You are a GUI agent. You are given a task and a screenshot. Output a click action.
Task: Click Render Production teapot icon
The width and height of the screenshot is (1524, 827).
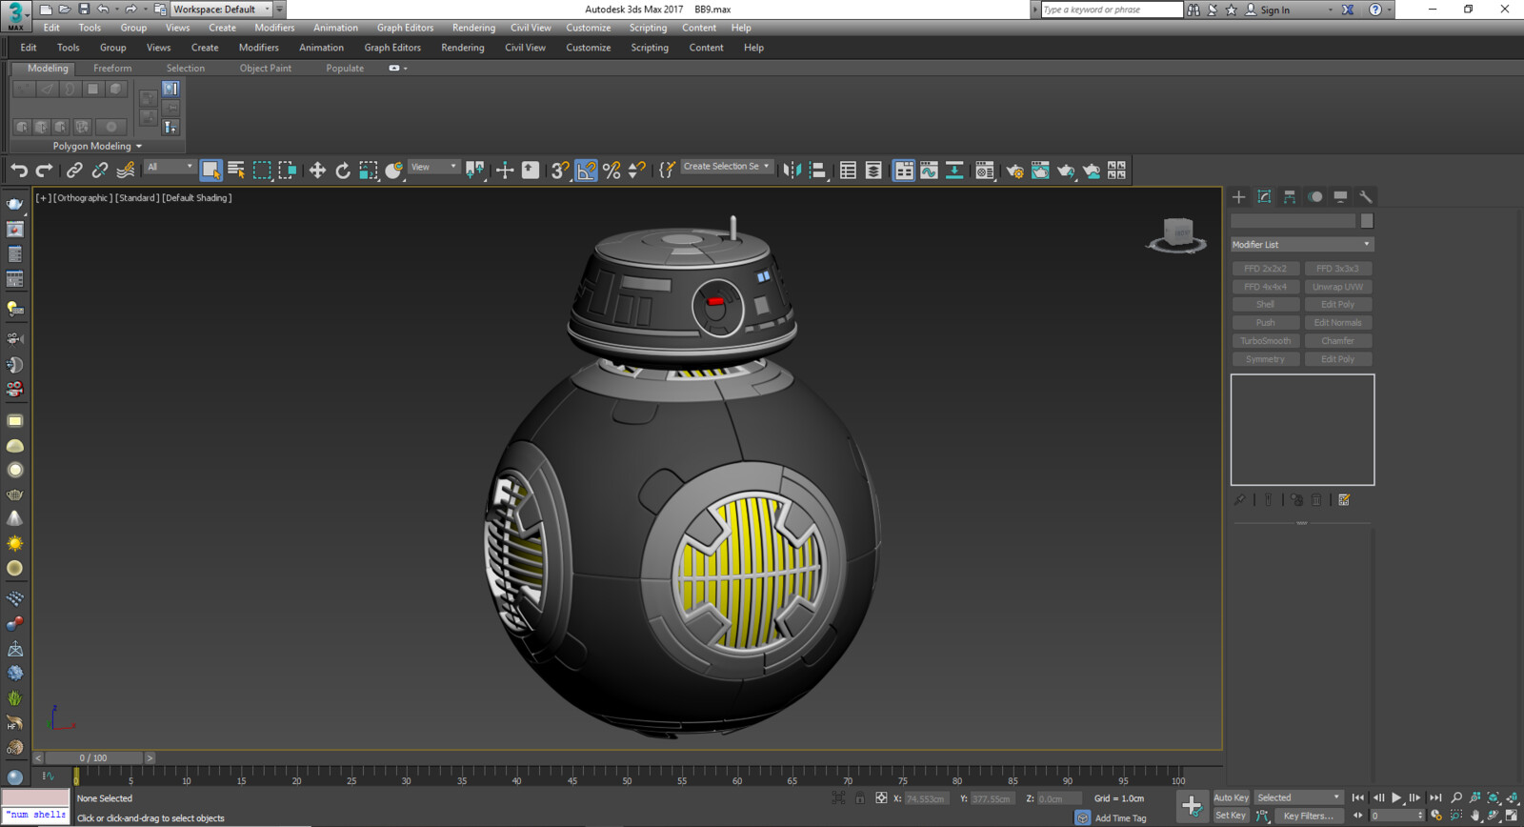click(x=1066, y=171)
